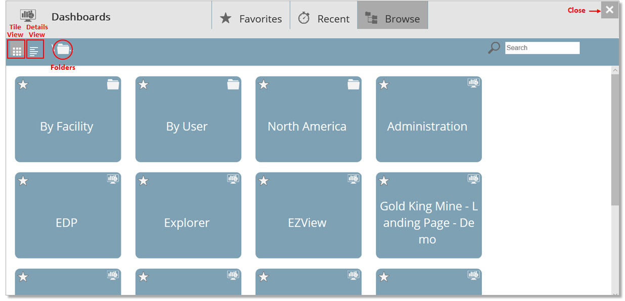Toggle the star on the Explorer dashboard
The height and width of the screenshot is (301, 625).
pyautogui.click(x=143, y=180)
